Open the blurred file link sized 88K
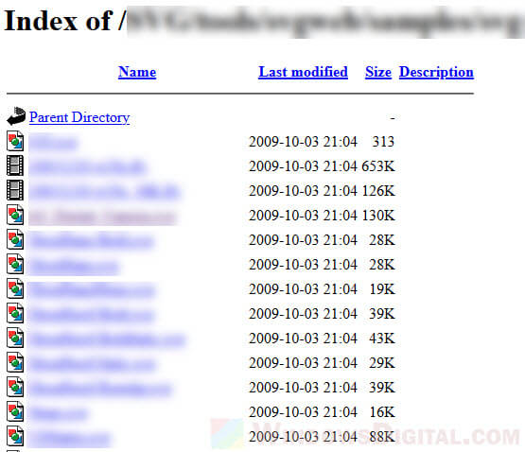Screen dimensions: 525x452 pyautogui.click(x=70, y=438)
